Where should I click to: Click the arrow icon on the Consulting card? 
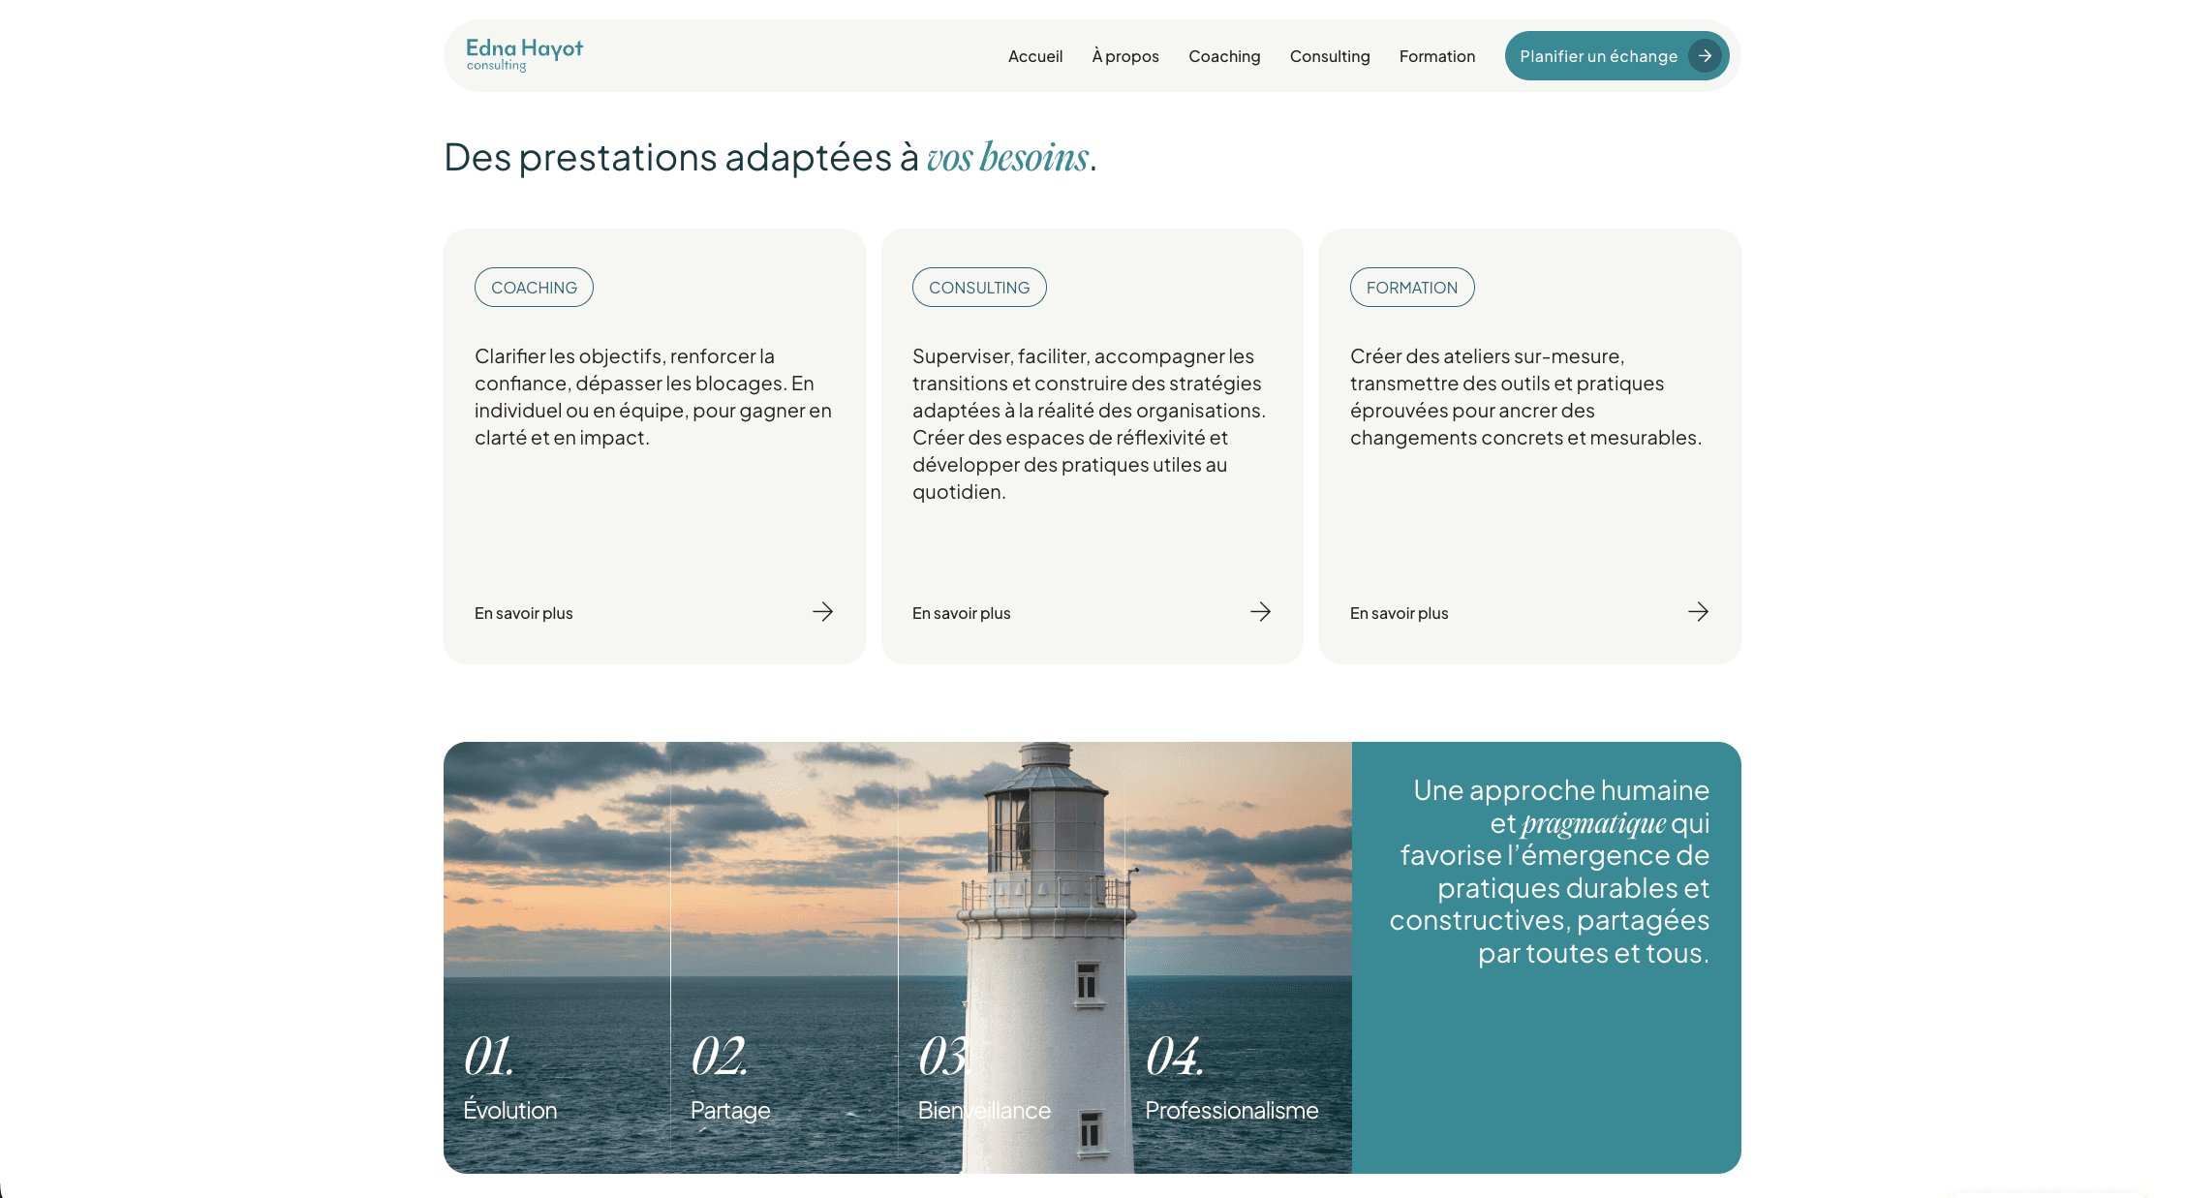1260,612
